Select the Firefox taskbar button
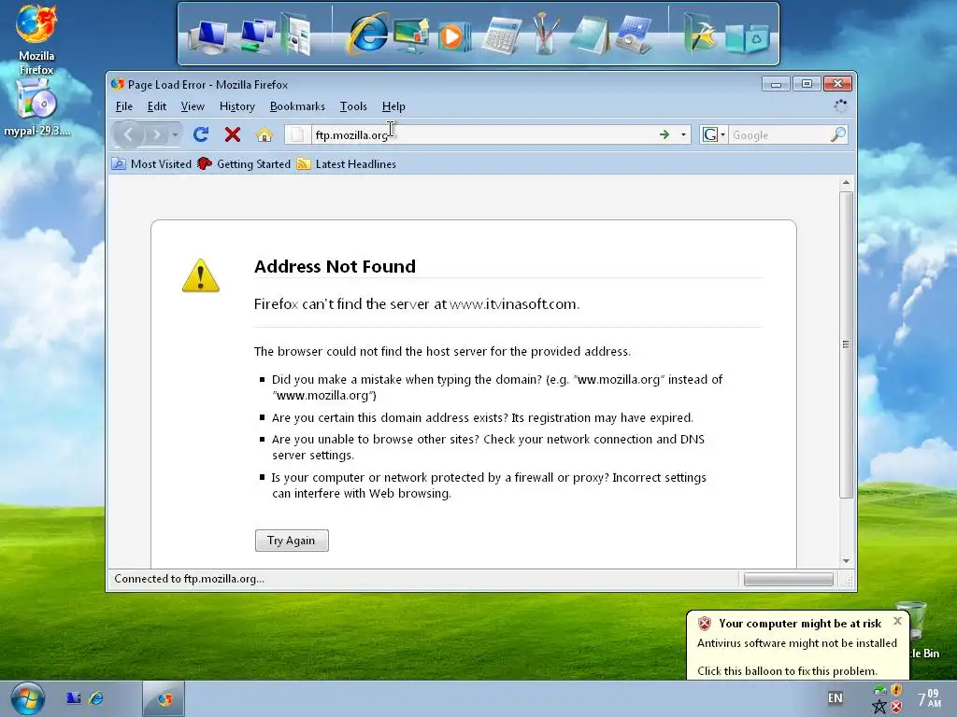The height and width of the screenshot is (717, 957). pyautogui.click(x=164, y=698)
